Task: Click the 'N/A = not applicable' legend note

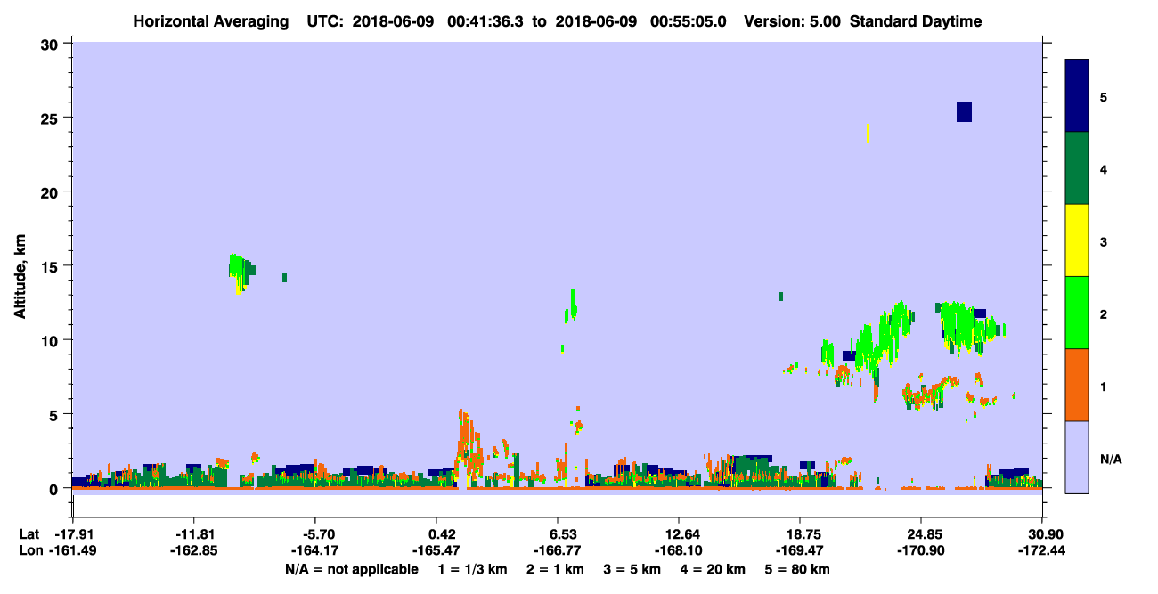Action: 351,569
